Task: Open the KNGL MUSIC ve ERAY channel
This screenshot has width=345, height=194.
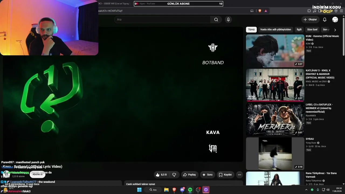Action: [316, 82]
